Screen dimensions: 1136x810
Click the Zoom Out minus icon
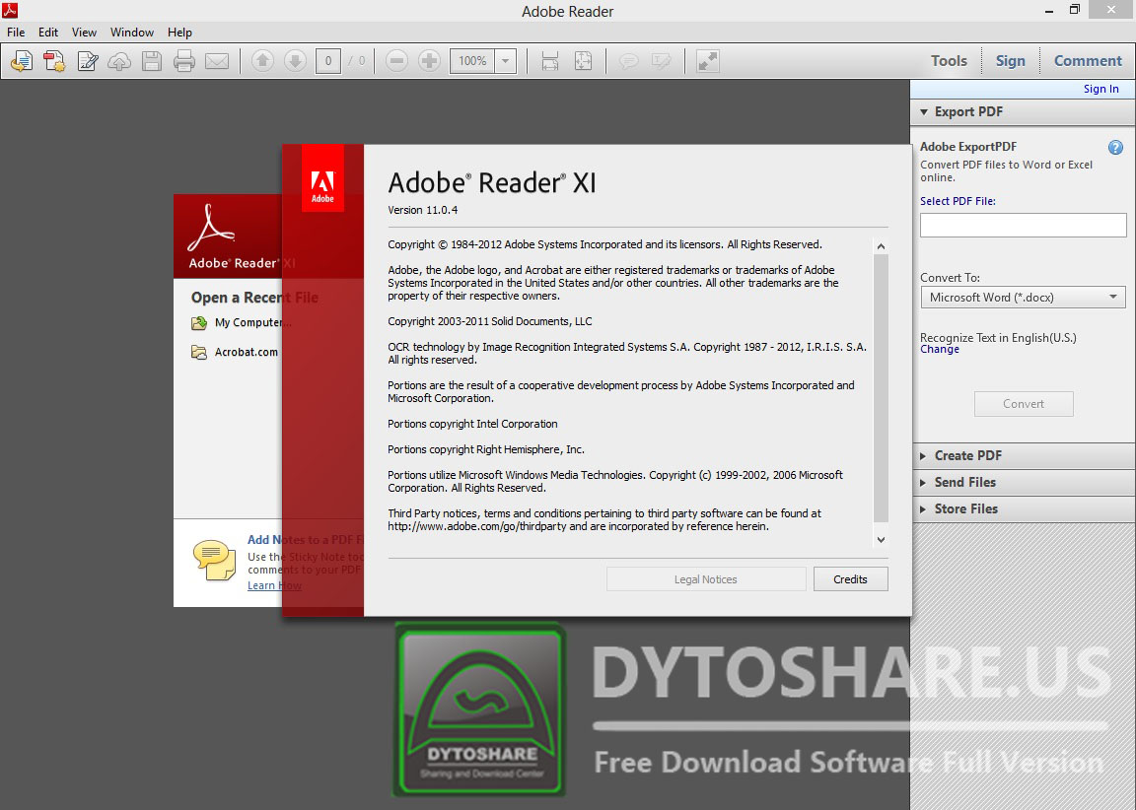click(396, 61)
